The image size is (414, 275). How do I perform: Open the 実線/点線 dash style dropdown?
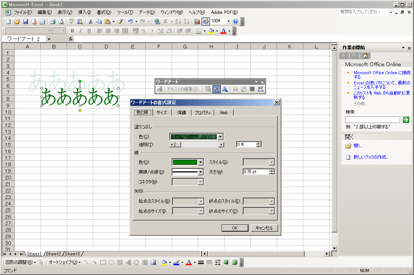click(x=200, y=172)
